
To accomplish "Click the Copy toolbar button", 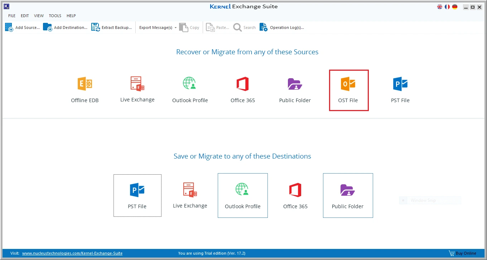I will pos(189,27).
